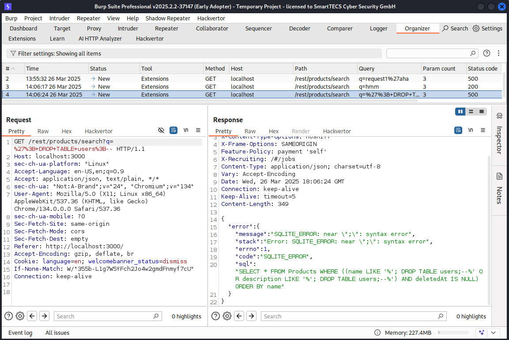
Task: Select Raw tab in Request pane
Action: click(x=43, y=131)
